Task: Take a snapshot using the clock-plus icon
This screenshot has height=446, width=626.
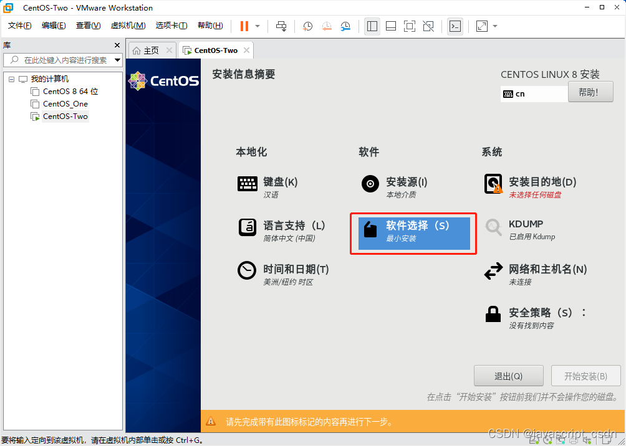Action: pos(307,26)
